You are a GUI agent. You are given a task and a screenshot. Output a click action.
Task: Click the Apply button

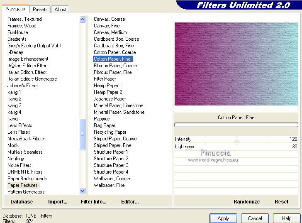223,218
